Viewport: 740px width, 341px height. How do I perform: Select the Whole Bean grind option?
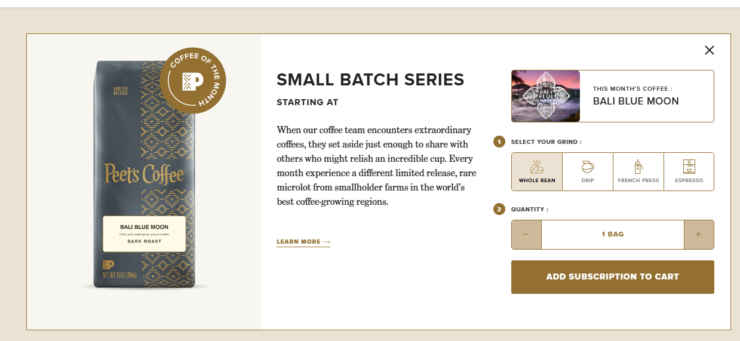[x=536, y=171]
